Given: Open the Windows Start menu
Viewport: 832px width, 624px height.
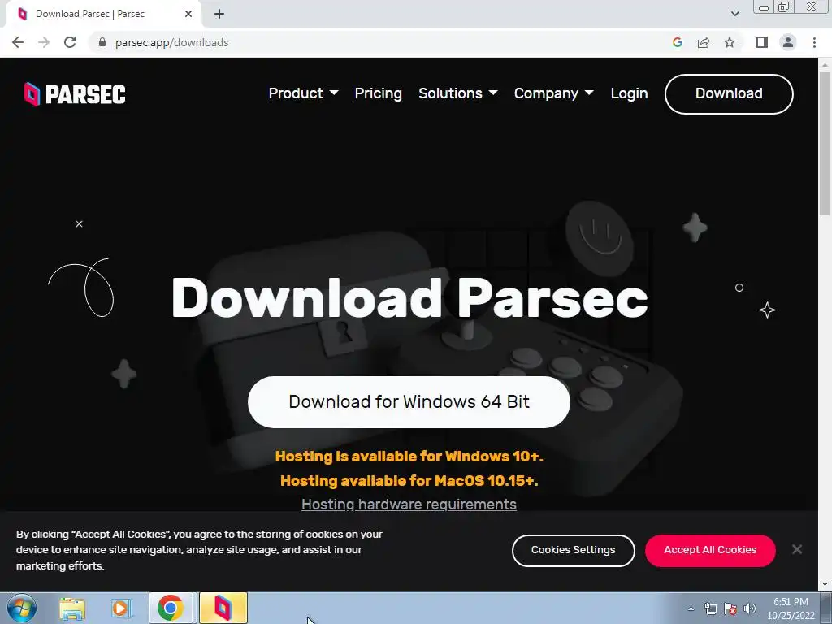Looking at the screenshot, I should 22,608.
